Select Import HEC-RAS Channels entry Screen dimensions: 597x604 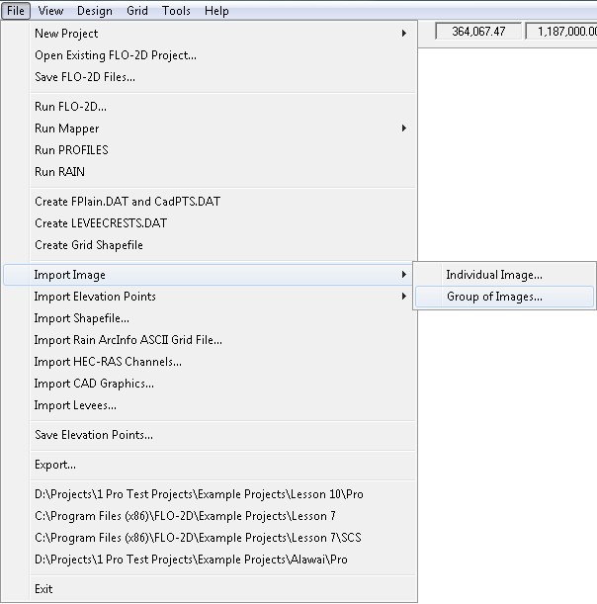pyautogui.click(x=108, y=362)
